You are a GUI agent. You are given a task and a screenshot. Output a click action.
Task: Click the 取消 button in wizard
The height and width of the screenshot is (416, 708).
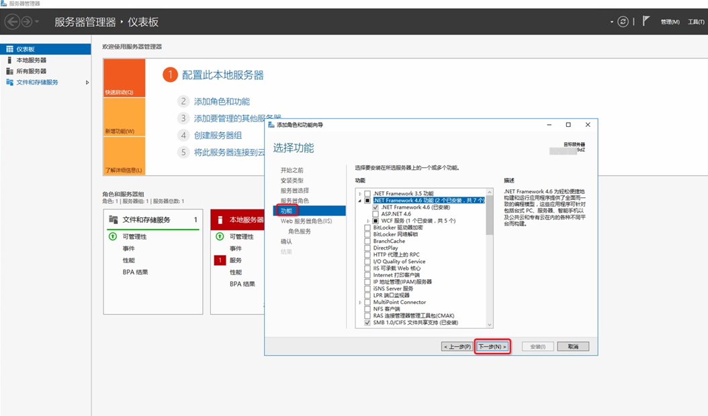(572, 346)
